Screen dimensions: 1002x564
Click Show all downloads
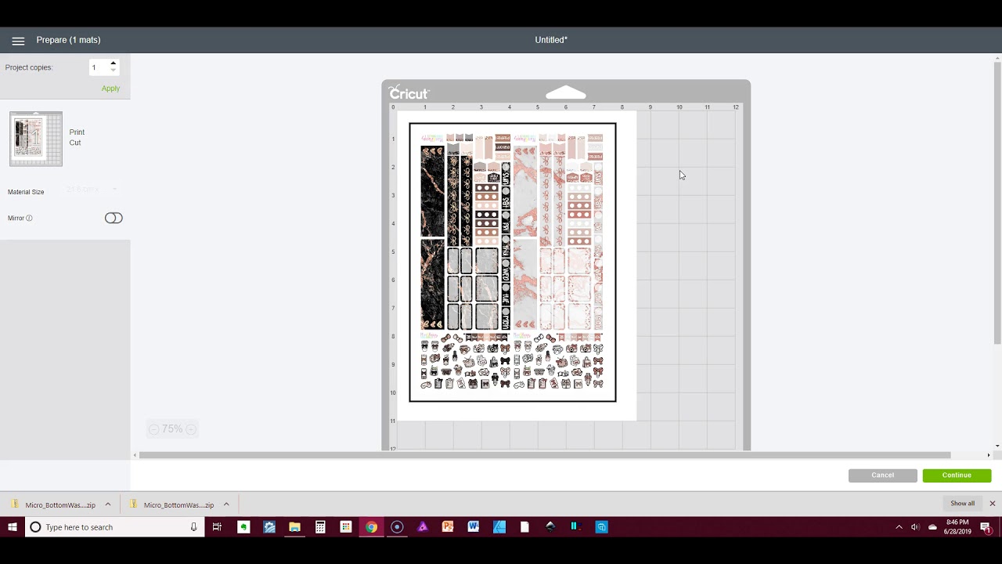pyautogui.click(x=962, y=504)
